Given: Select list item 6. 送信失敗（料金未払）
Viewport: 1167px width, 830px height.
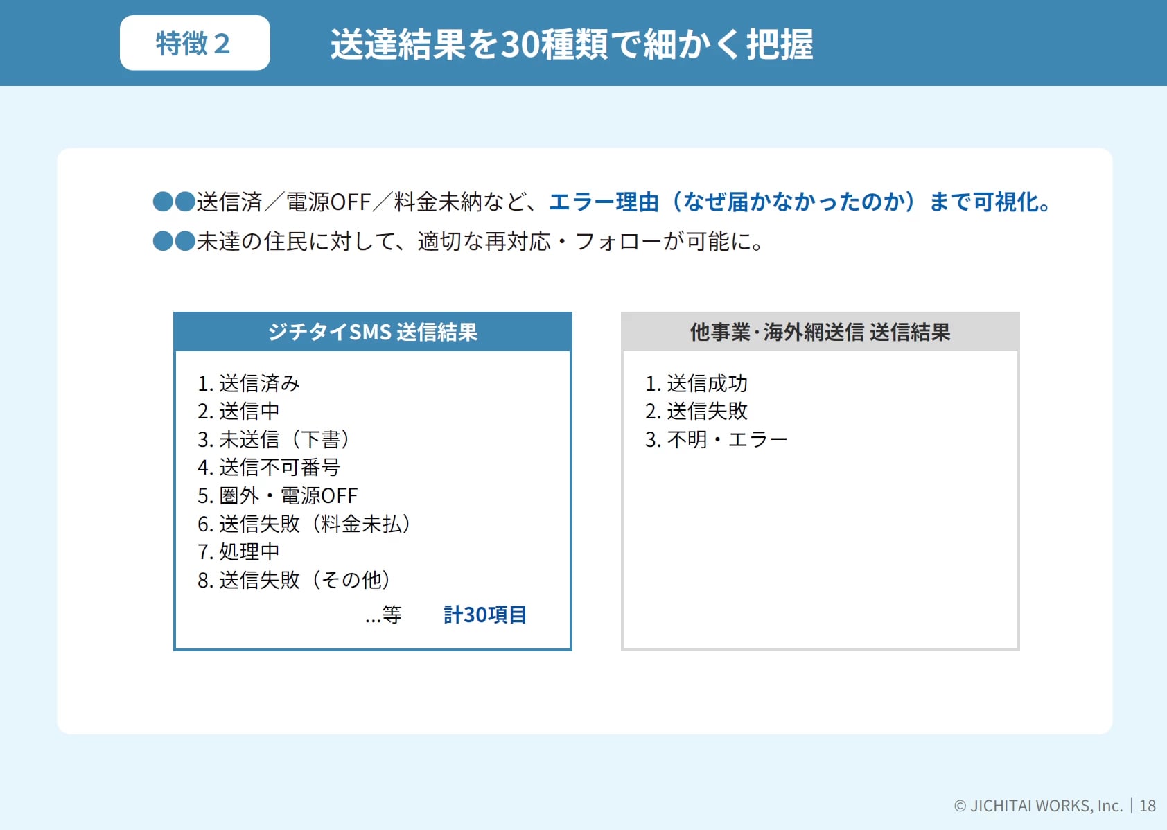Looking at the screenshot, I should point(304,524).
